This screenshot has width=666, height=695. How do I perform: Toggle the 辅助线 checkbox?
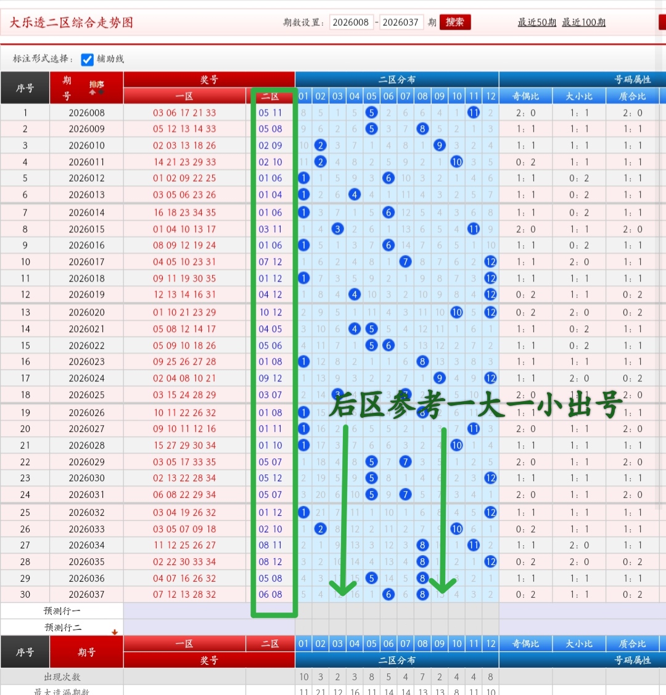pos(88,60)
